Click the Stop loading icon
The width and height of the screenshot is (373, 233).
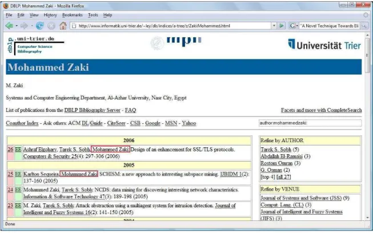51,26
